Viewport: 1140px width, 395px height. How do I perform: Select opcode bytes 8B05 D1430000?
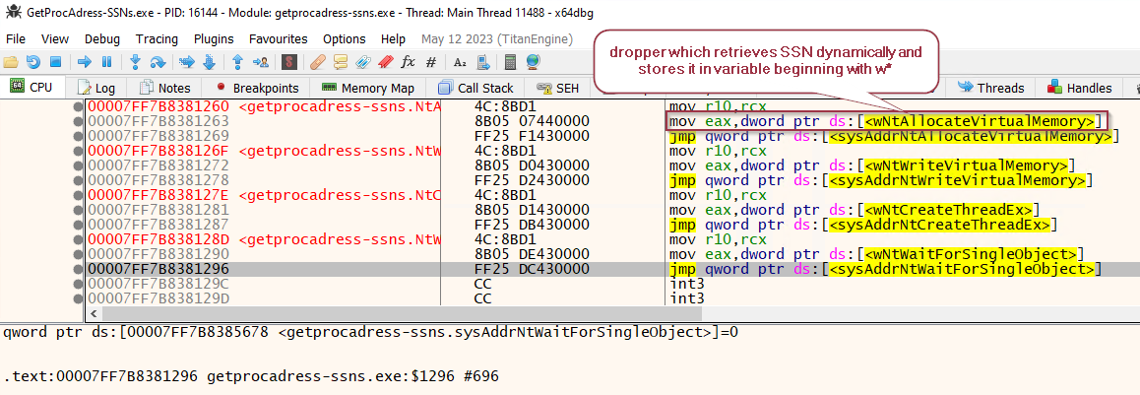(x=532, y=210)
